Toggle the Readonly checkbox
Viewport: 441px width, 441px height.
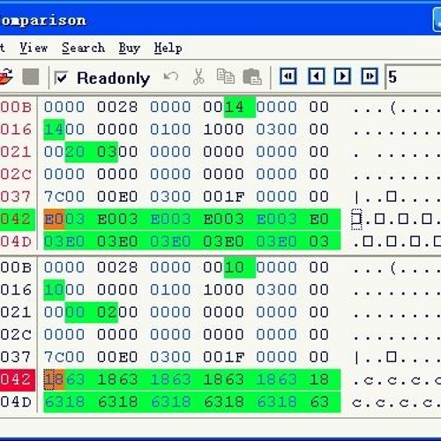pyautogui.click(x=61, y=78)
